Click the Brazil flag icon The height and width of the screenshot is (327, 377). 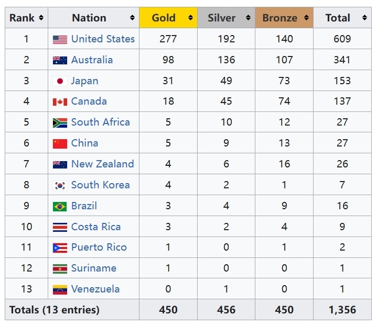(60, 207)
